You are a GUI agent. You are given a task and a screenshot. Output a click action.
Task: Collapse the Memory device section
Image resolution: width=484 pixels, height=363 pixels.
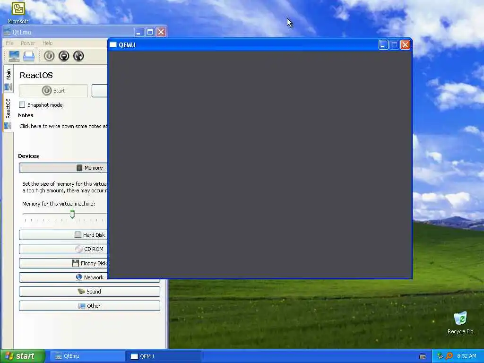pos(63,168)
